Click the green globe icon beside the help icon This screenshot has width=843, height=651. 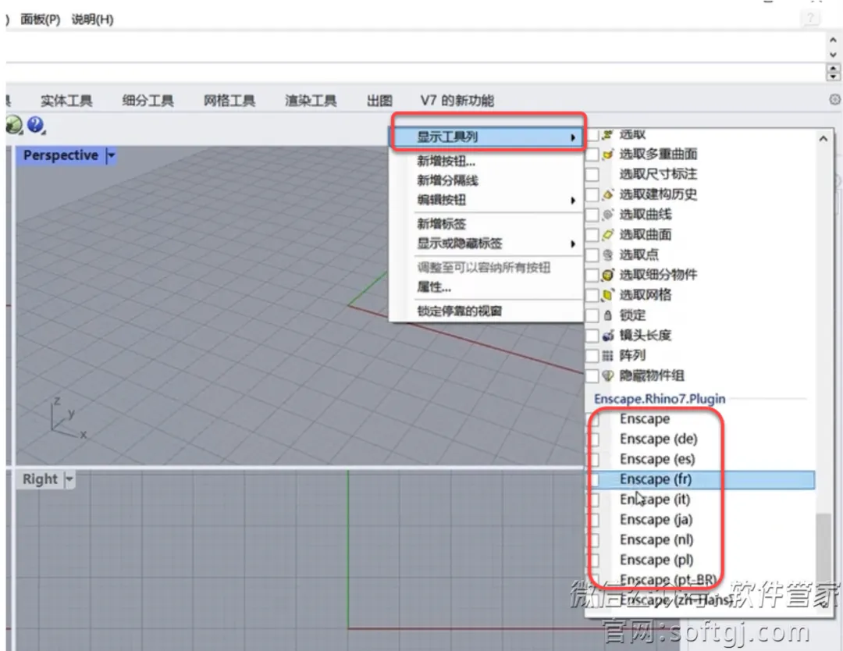[13, 125]
